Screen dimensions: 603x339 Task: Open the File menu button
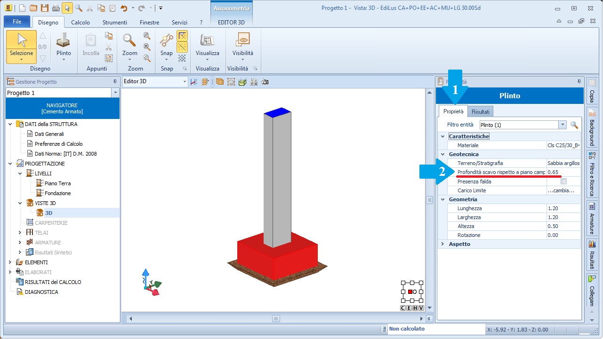[17, 22]
